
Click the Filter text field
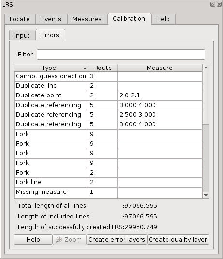tap(121, 55)
